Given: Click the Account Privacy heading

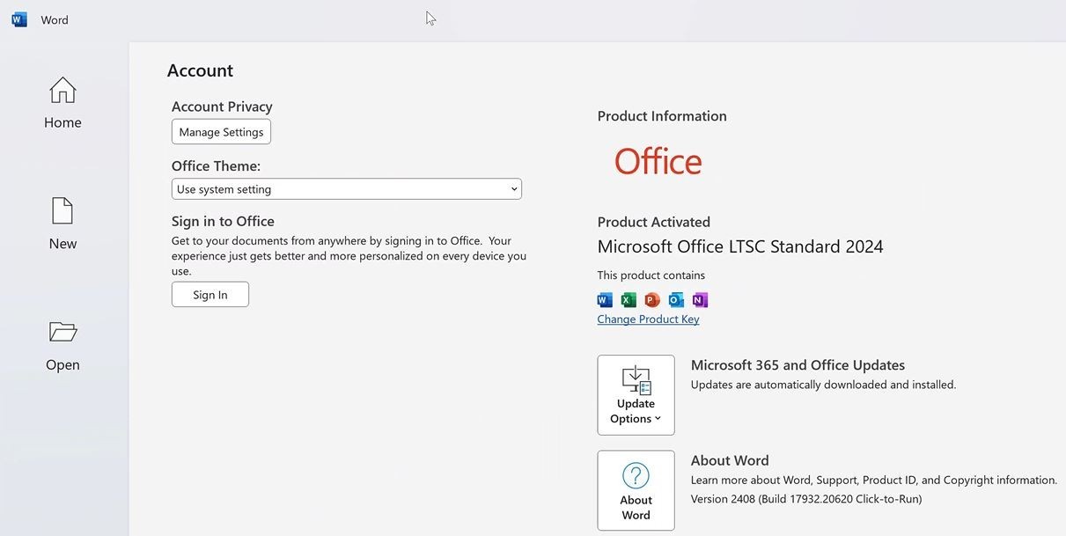Looking at the screenshot, I should [x=222, y=106].
